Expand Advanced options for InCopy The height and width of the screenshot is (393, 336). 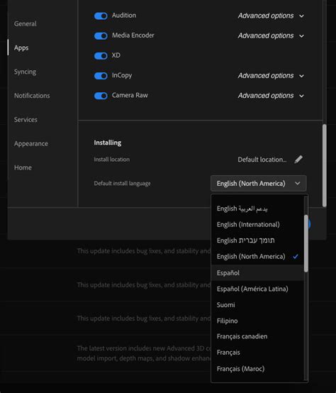pos(271,76)
